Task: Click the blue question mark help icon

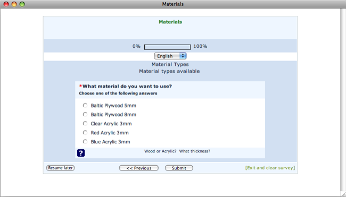Action: (81, 153)
